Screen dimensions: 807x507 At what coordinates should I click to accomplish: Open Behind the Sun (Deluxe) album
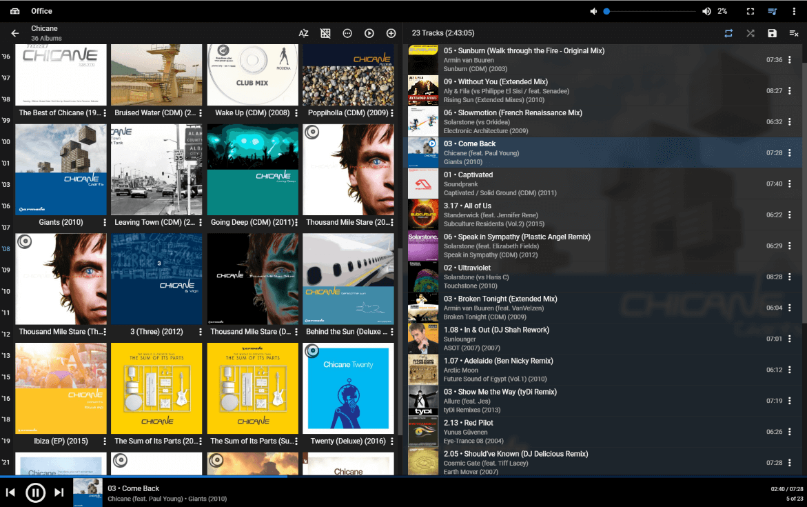[349, 279]
